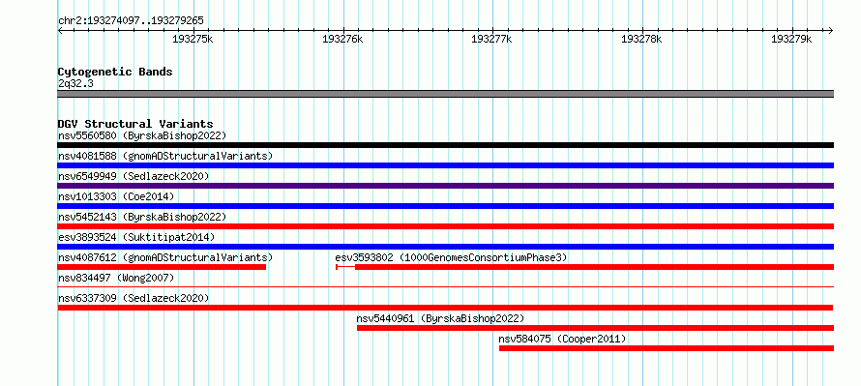Select the red nsv584075 variant bar
The image size is (861, 386).
667,348
